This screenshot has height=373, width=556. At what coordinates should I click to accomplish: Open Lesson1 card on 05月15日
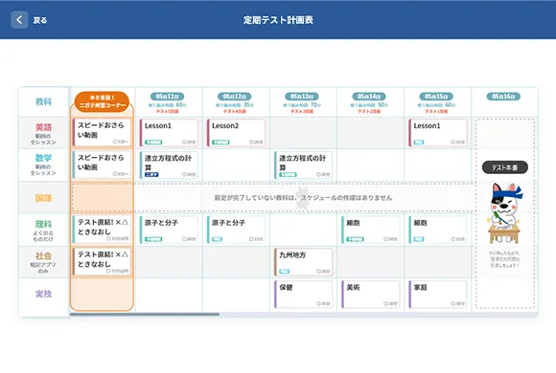point(438,133)
